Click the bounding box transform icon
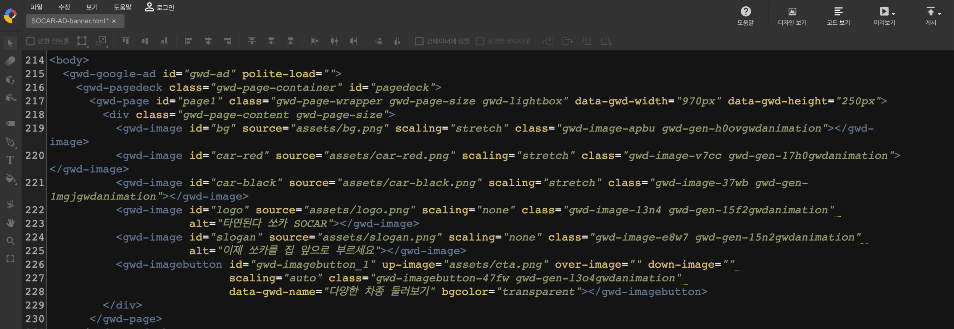Viewport: 954px width, 329px height. click(82, 41)
